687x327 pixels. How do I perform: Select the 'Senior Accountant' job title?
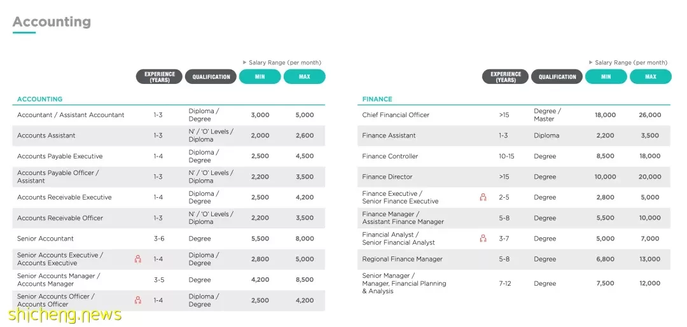coord(46,239)
